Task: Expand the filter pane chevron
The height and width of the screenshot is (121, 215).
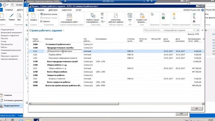Action: 202,30
